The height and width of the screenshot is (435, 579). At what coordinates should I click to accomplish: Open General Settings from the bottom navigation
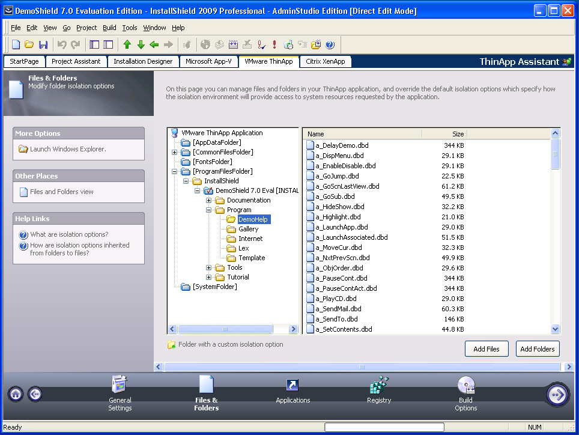pos(120,386)
